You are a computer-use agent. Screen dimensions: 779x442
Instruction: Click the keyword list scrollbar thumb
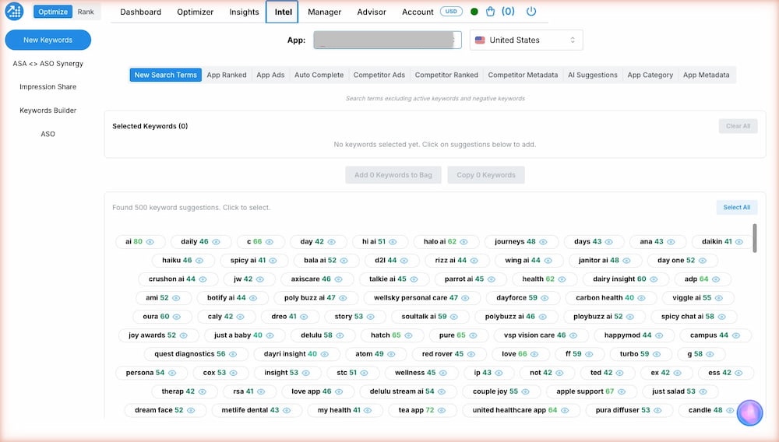click(755, 238)
